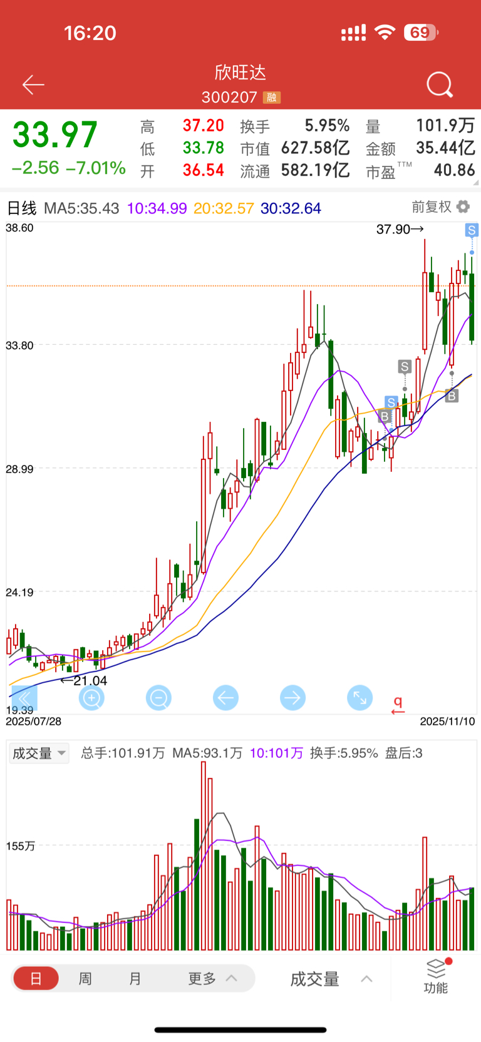The height and width of the screenshot is (1042, 481).
Task: Tap volume 10:101万 readout
Action: tap(276, 753)
